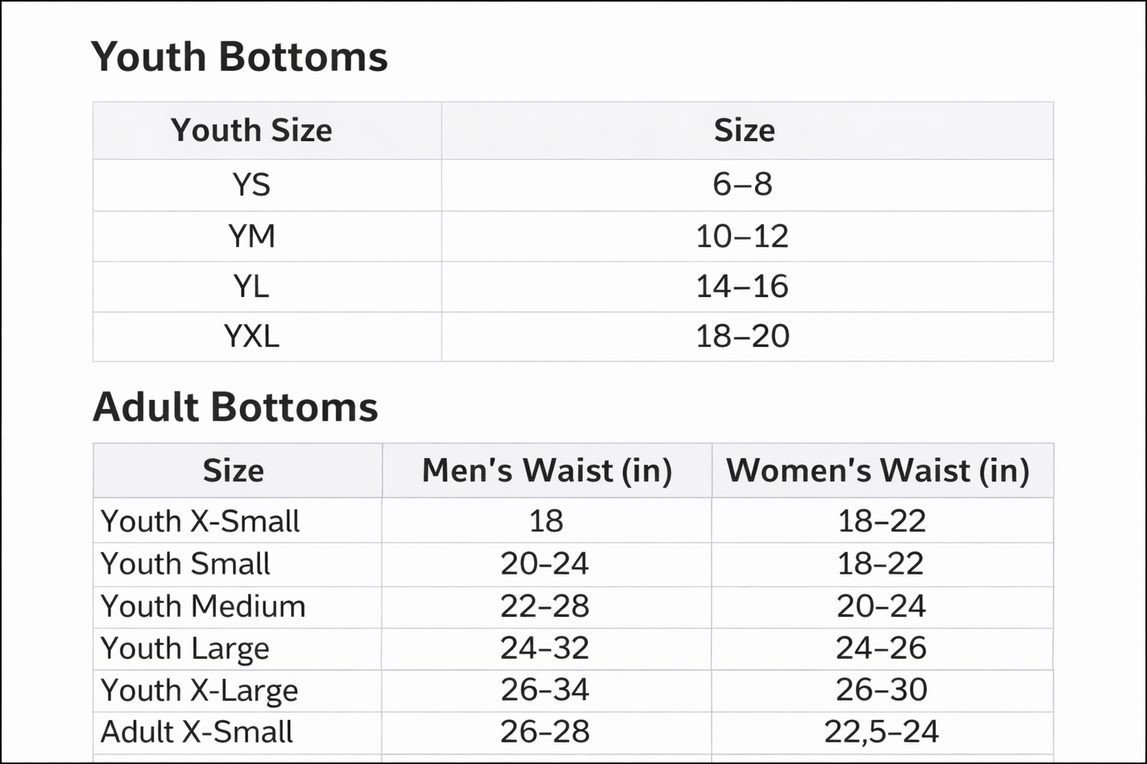Select the 14–16 size value
The width and height of the screenshot is (1147, 764).
pyautogui.click(x=742, y=286)
